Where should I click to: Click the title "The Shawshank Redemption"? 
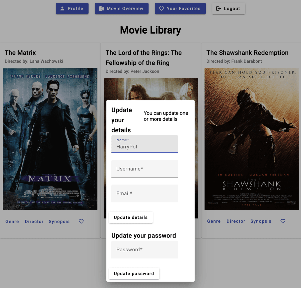point(248,53)
